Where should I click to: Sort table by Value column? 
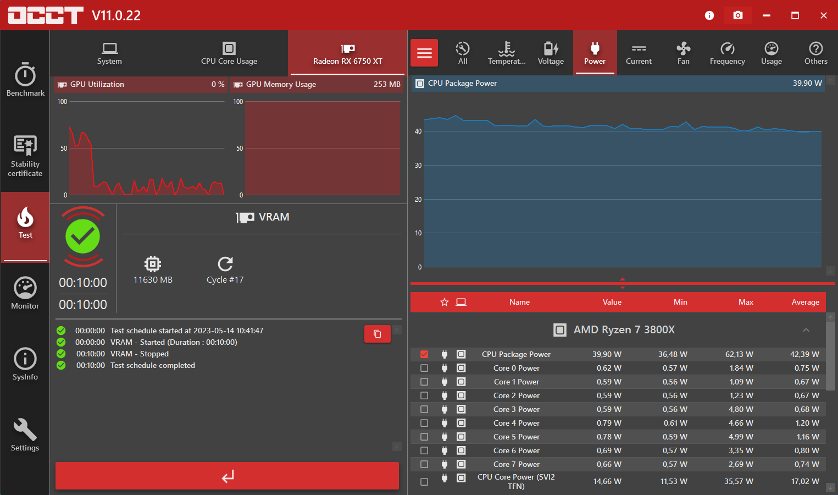[612, 302]
